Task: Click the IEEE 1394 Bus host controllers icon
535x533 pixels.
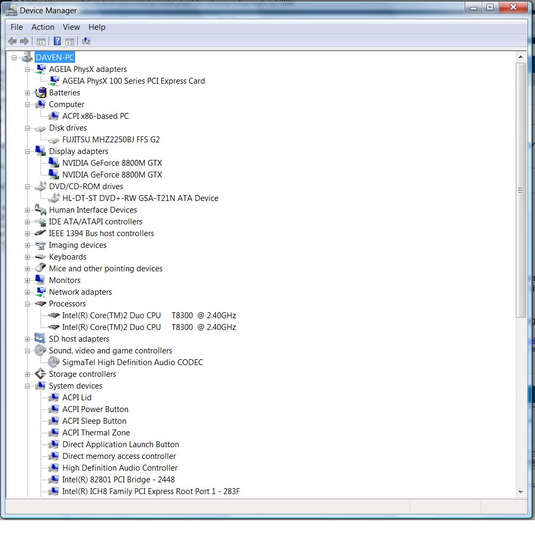Action: point(40,233)
